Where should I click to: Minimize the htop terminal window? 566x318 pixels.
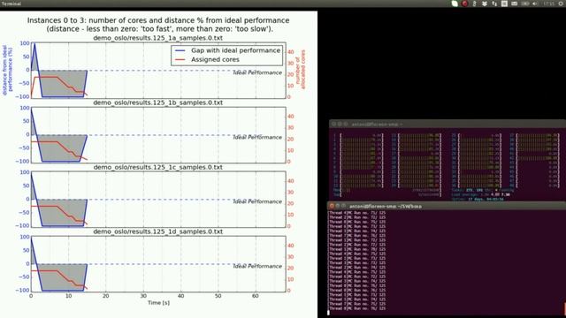[340, 124]
